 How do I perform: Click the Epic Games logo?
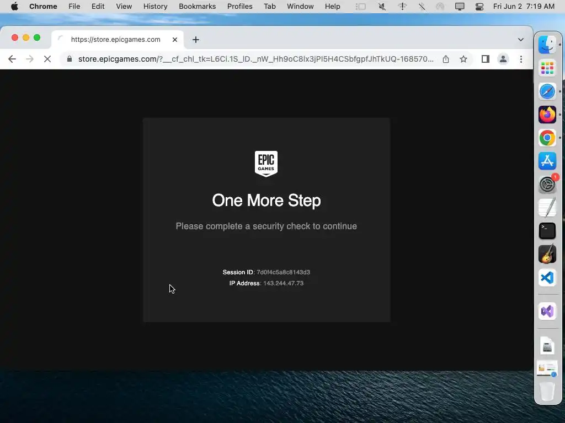(266, 164)
